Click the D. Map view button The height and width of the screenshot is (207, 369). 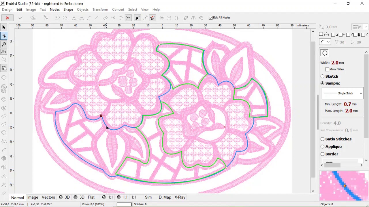pos(165,197)
